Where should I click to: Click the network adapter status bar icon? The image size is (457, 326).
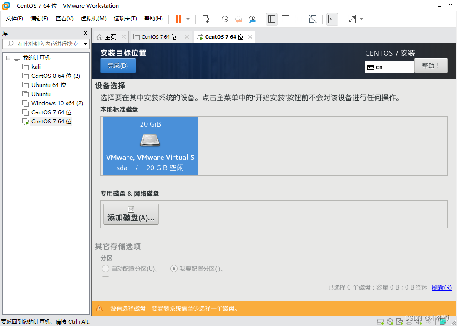tap(400, 321)
